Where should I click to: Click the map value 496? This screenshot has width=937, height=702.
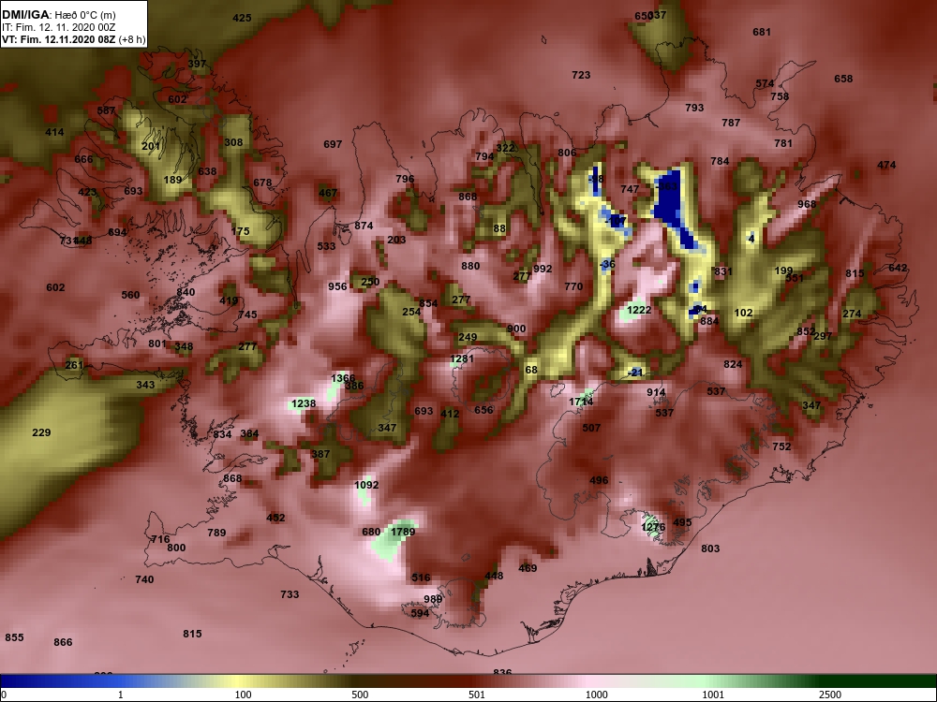[x=599, y=480]
